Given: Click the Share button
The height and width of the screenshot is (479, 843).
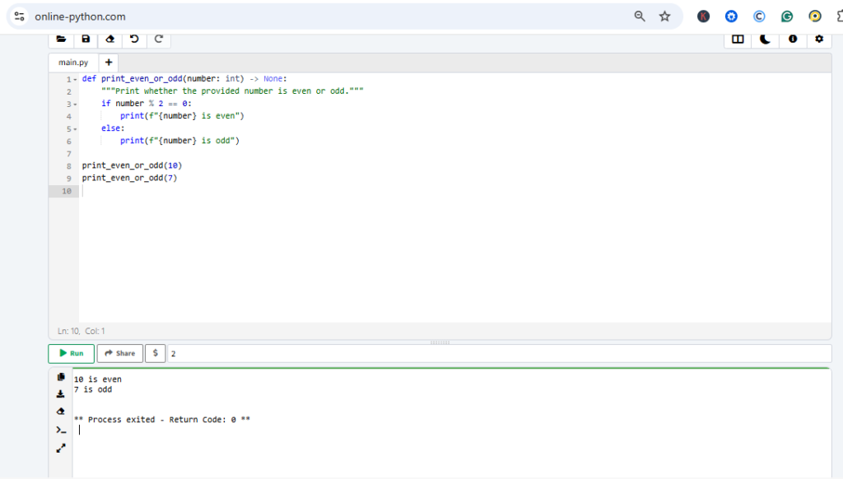Looking at the screenshot, I should point(119,353).
